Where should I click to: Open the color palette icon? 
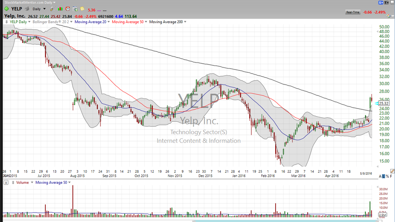(388, 16)
